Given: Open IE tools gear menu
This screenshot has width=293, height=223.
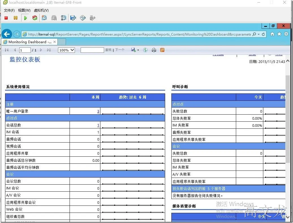Looking at the screenshot, I should 286,34.
